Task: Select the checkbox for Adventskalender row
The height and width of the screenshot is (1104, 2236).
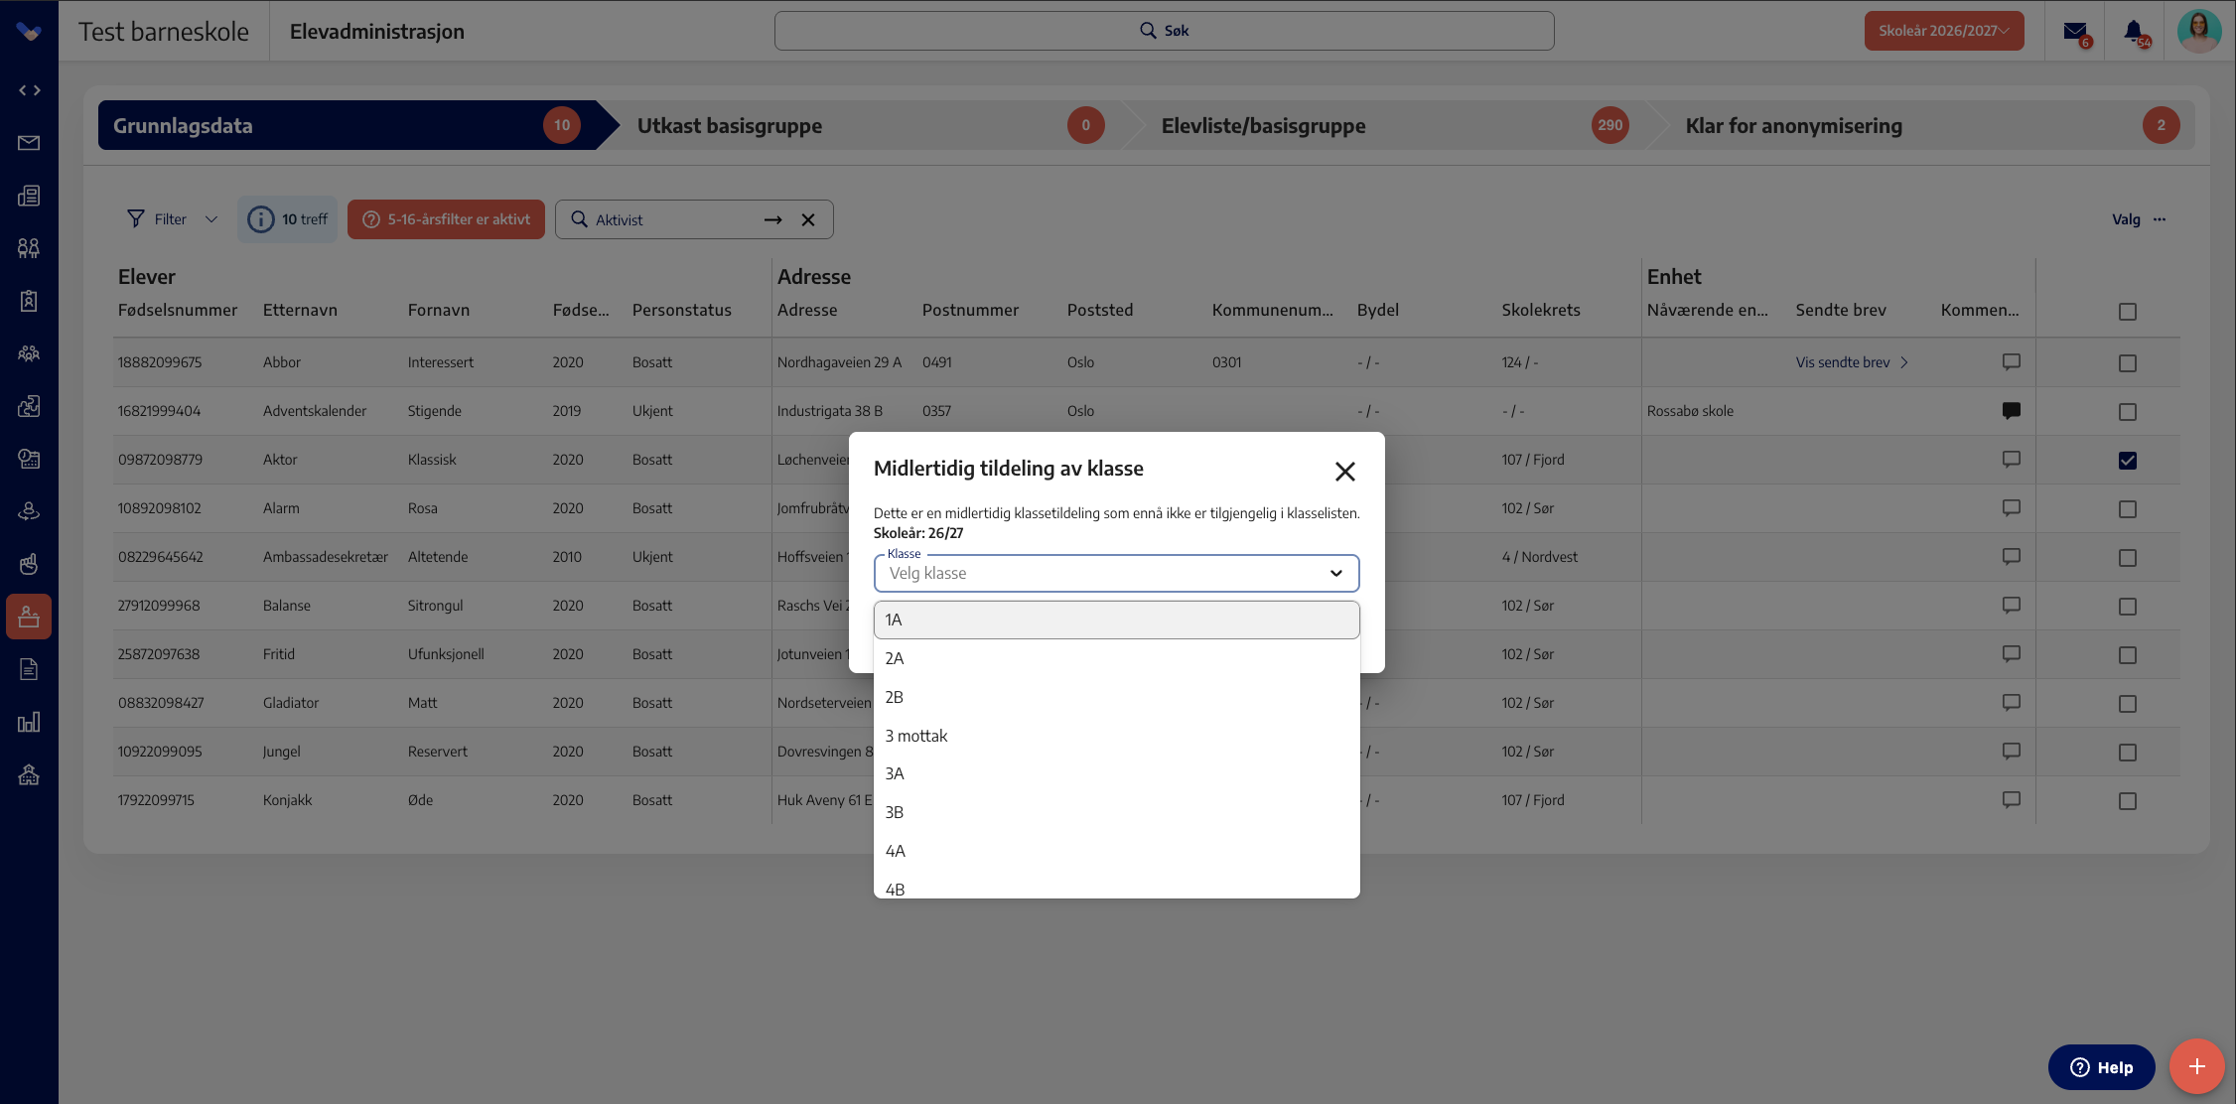Action: (2128, 412)
